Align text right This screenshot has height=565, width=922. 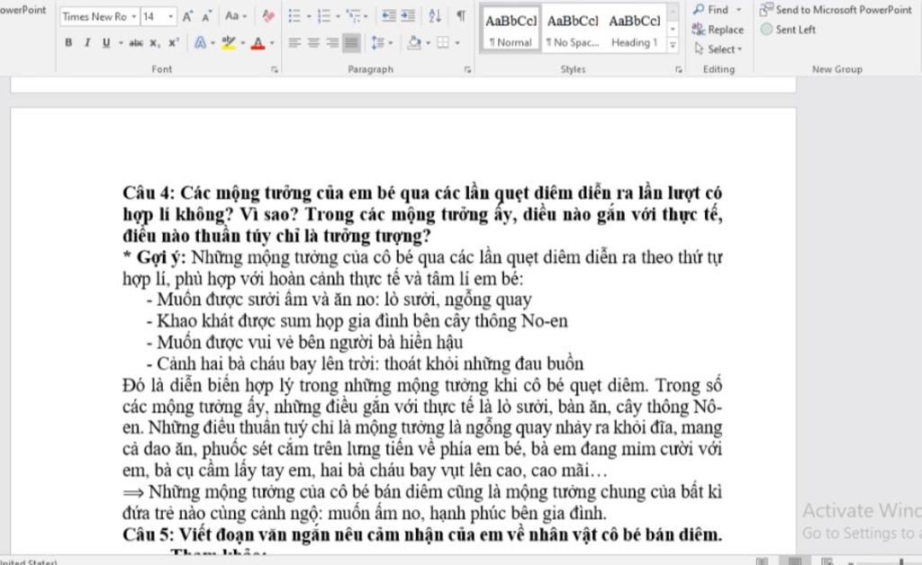332,43
